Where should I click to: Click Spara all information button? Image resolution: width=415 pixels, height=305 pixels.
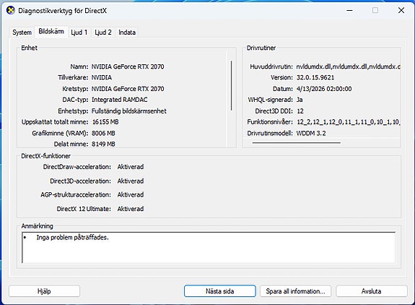[x=296, y=291]
